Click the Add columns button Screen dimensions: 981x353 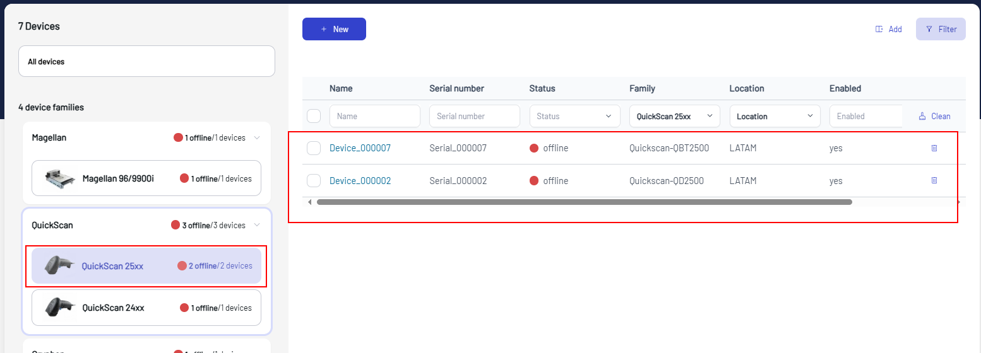[888, 29]
